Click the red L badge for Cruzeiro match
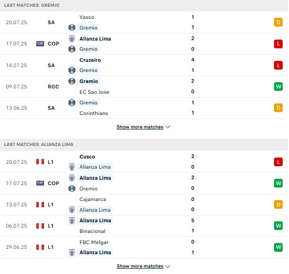 tap(278, 65)
